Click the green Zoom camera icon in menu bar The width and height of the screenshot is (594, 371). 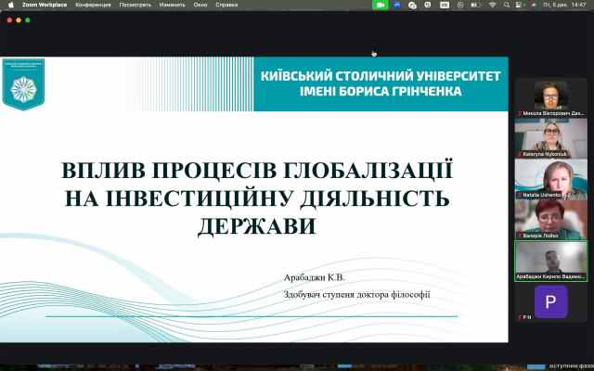[x=380, y=5]
